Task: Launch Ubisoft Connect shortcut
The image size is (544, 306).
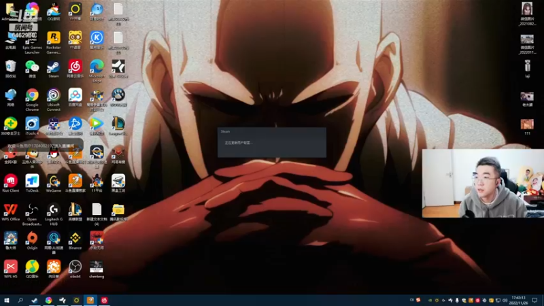Action: coord(54,99)
